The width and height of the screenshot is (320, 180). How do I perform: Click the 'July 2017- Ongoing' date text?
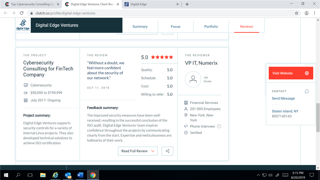point(45,100)
